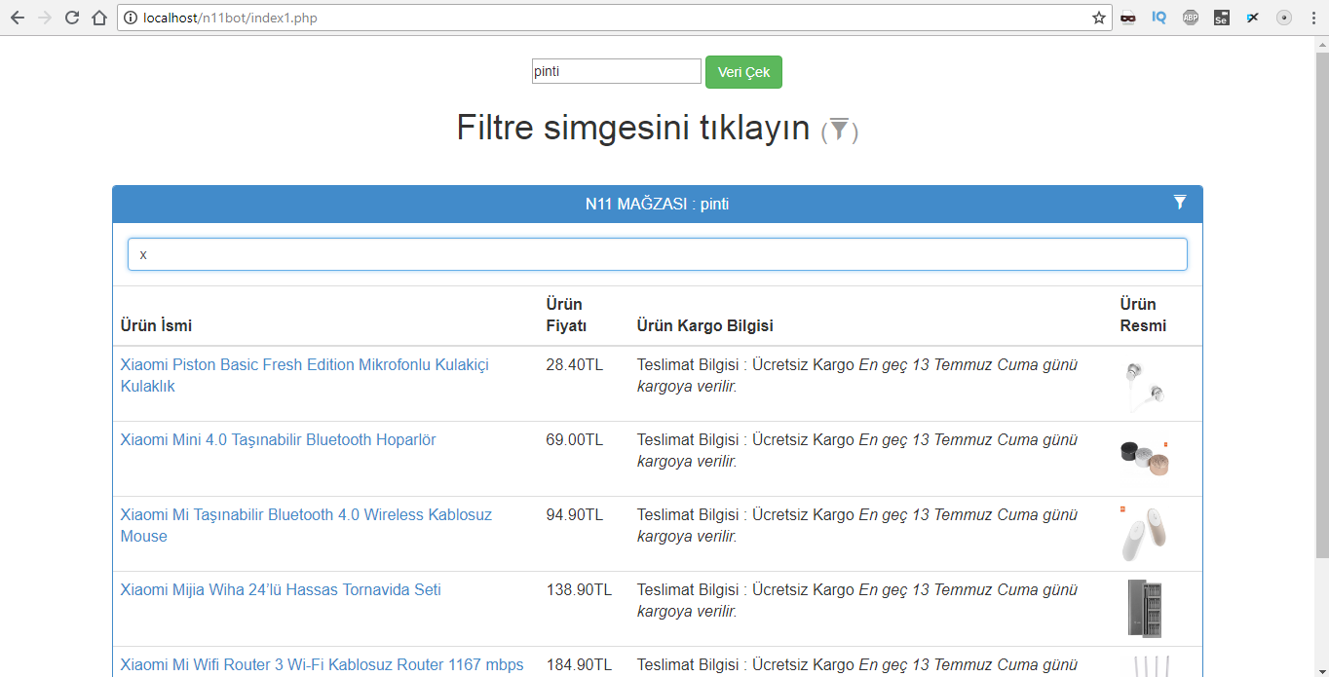Reload the page with refresh icon
The width and height of the screenshot is (1329, 677).
click(72, 18)
